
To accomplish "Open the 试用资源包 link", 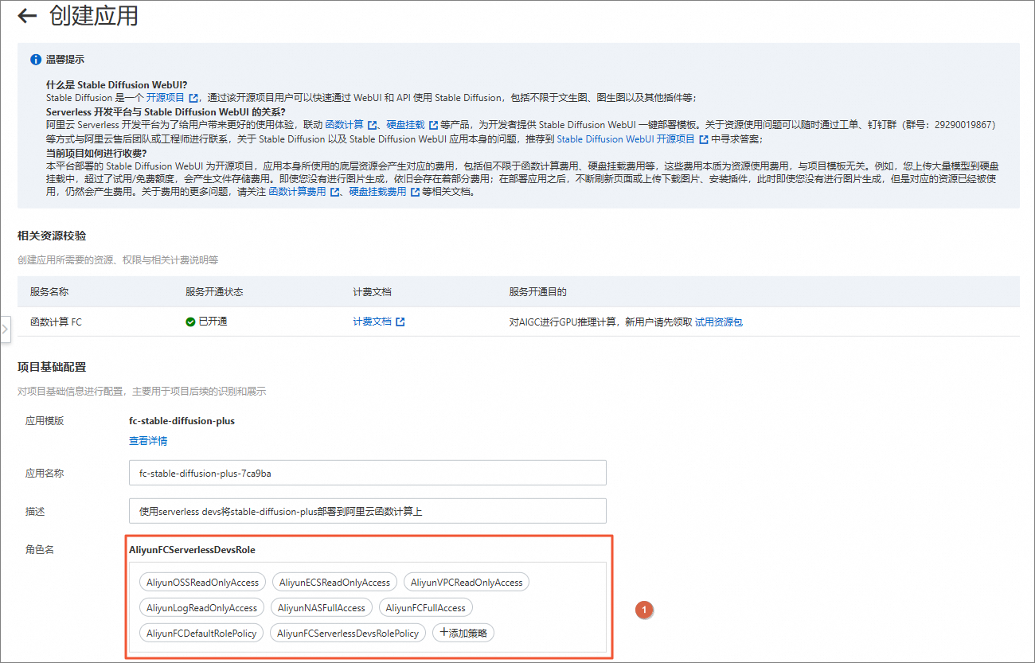I will pos(719,322).
